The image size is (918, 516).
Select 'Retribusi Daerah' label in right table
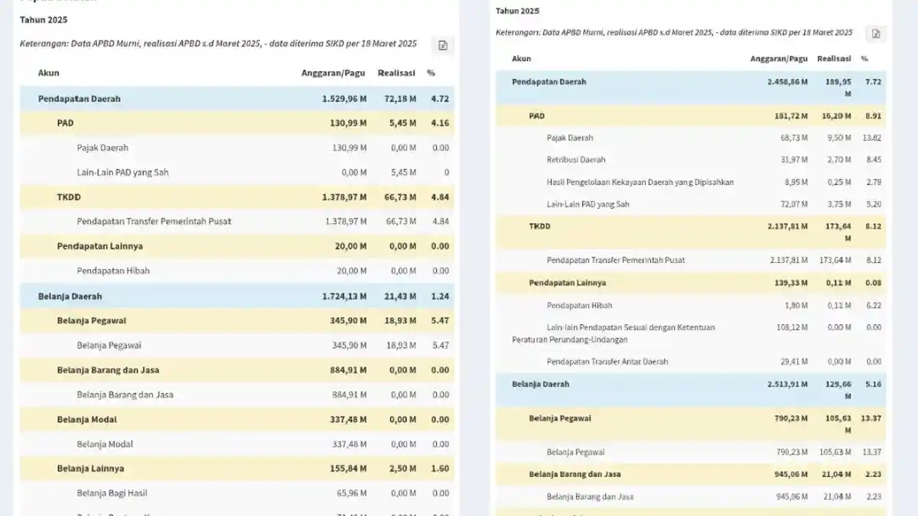(x=576, y=161)
